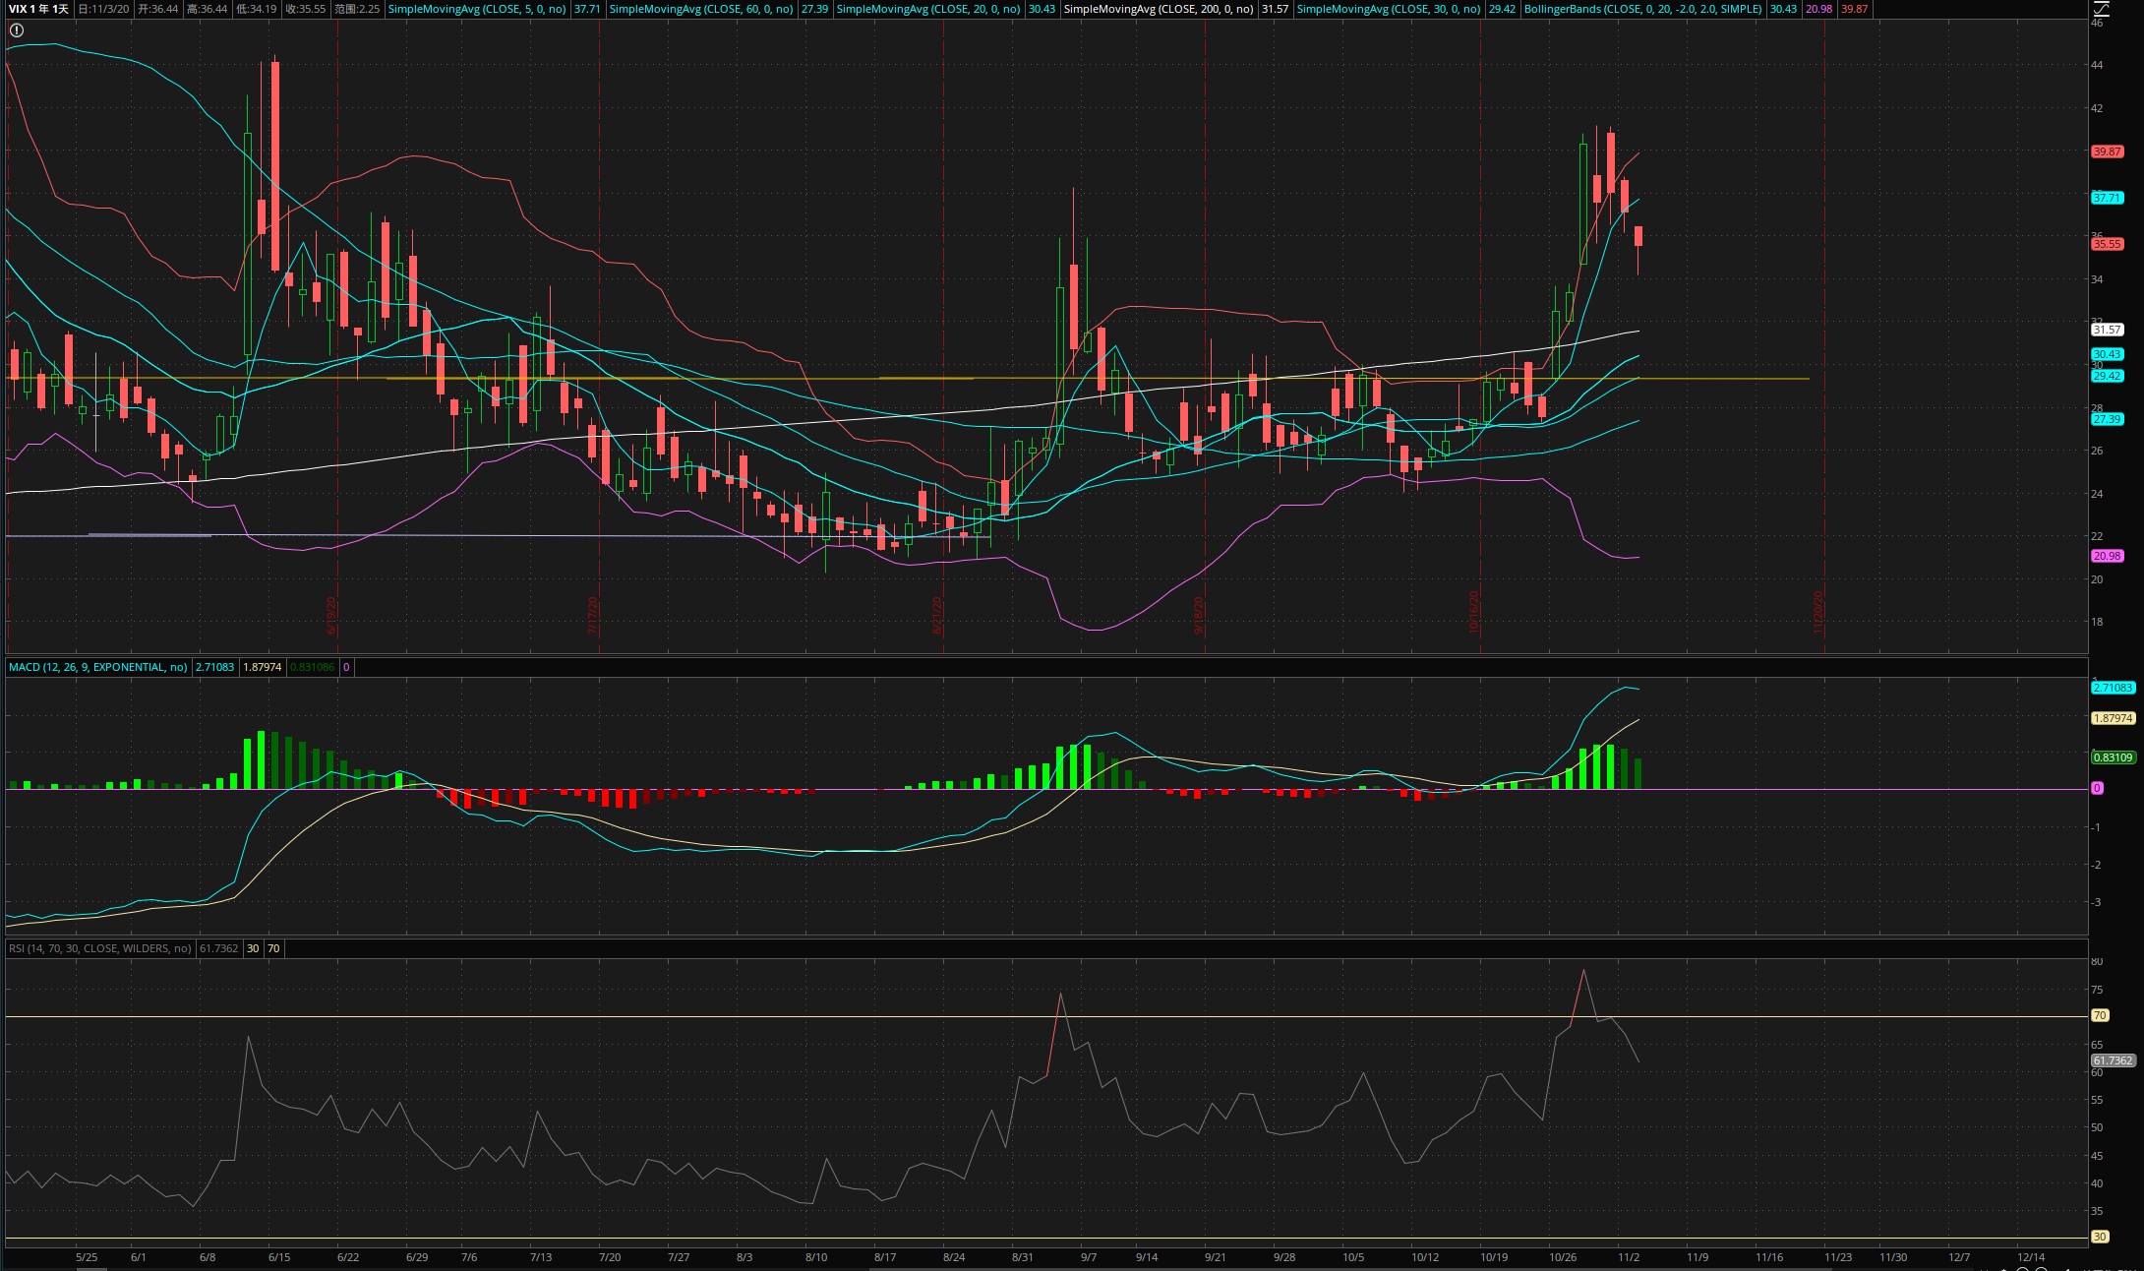Click the 11/20/20 expiration marker line
The image size is (2144, 1271).
click(x=1825, y=334)
